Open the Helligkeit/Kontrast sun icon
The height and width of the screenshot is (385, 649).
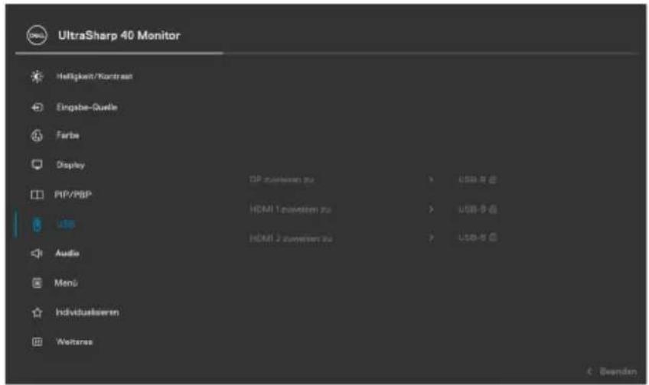37,76
